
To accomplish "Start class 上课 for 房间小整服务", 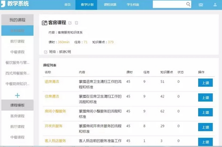I will click(205, 112).
